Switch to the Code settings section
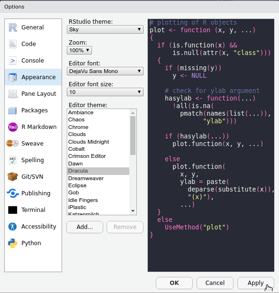Viewport: 279px width, 293px height. 33,44
